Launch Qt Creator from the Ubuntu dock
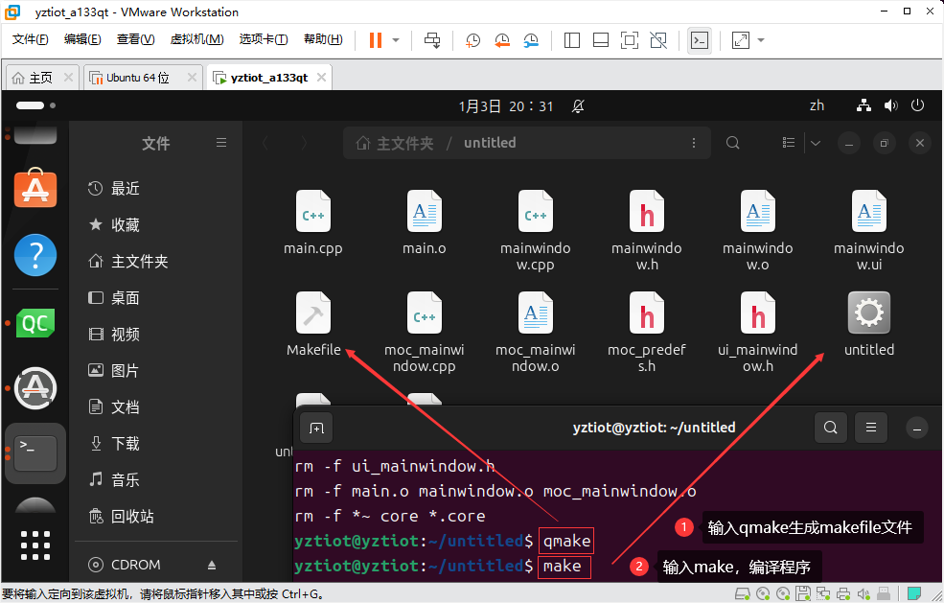The width and height of the screenshot is (944, 603). point(35,323)
